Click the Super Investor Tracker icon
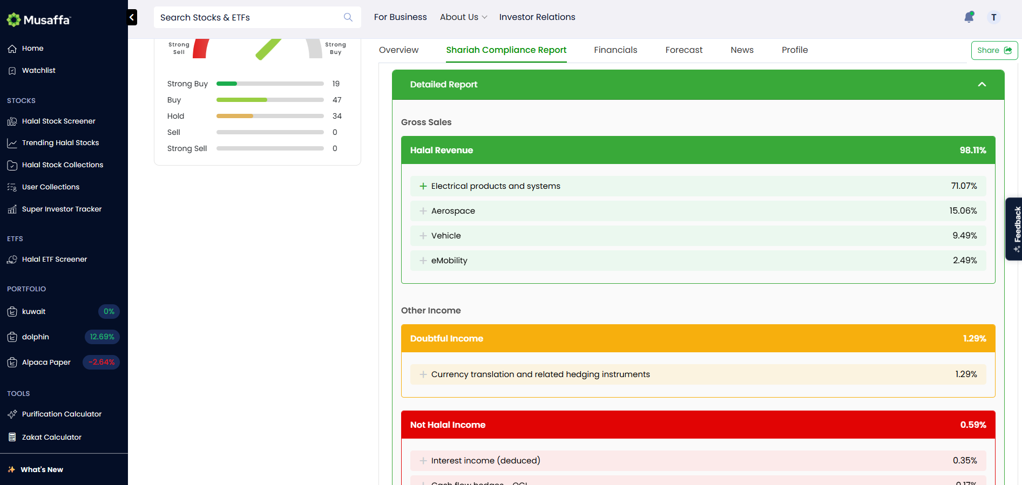 (12, 209)
